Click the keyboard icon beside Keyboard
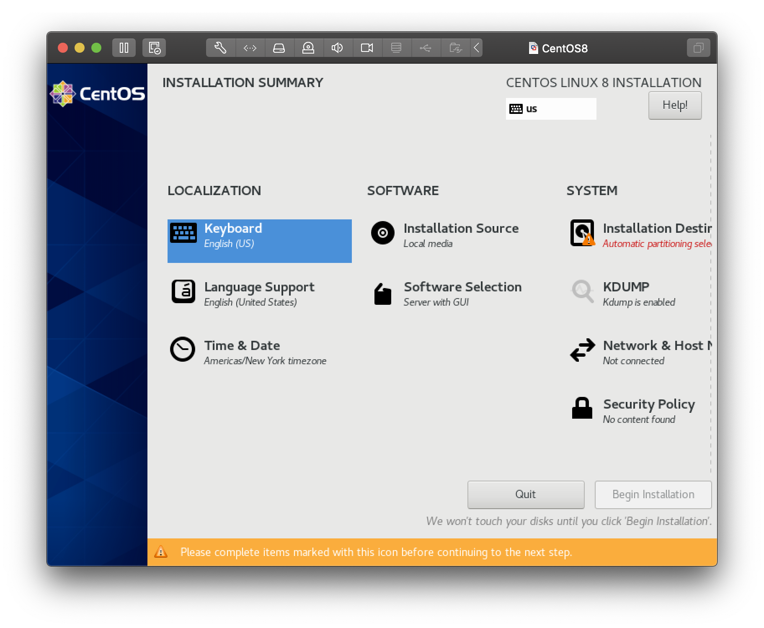The height and width of the screenshot is (628, 764). tap(183, 232)
